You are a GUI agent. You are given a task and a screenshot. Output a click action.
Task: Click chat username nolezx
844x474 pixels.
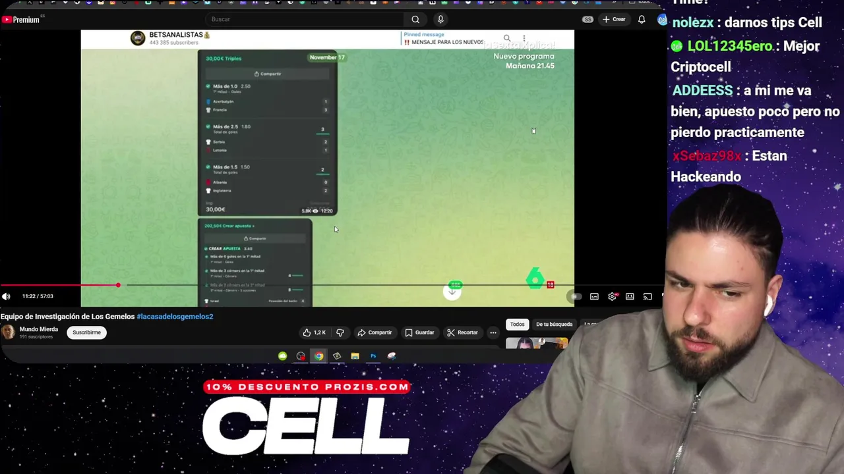tap(693, 22)
